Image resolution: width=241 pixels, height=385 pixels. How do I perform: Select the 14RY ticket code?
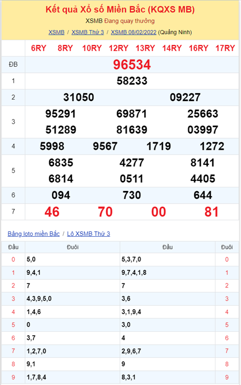(x=172, y=48)
